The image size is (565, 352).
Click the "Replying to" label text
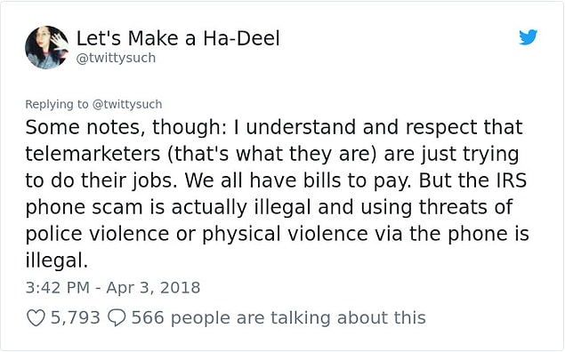coord(57,104)
